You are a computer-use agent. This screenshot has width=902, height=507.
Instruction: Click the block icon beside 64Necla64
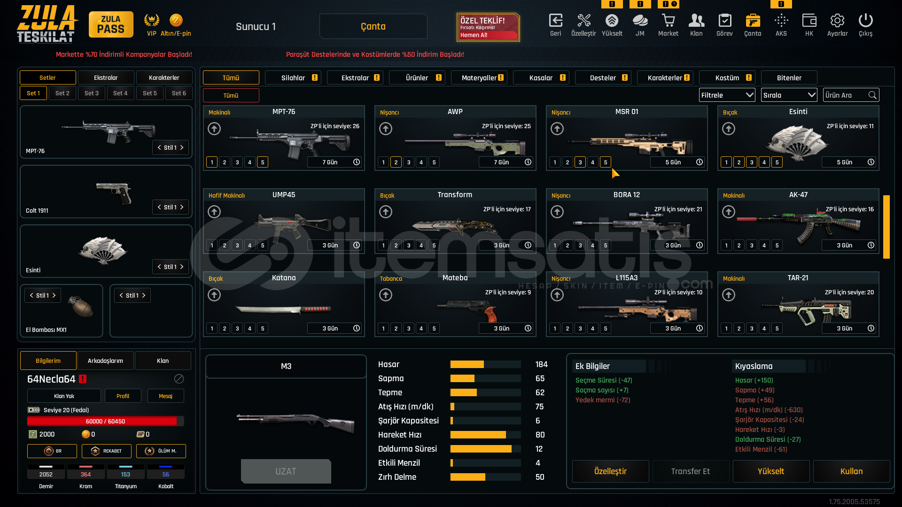pos(179,379)
